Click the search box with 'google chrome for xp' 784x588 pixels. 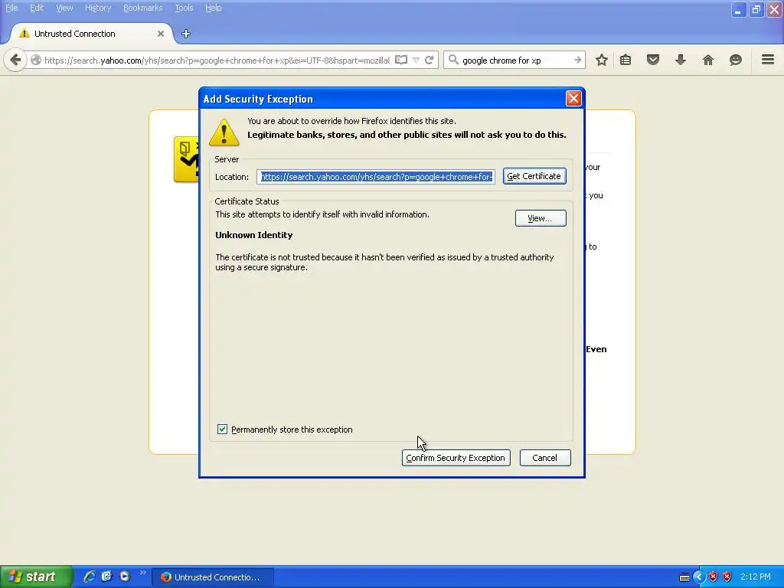click(x=515, y=60)
